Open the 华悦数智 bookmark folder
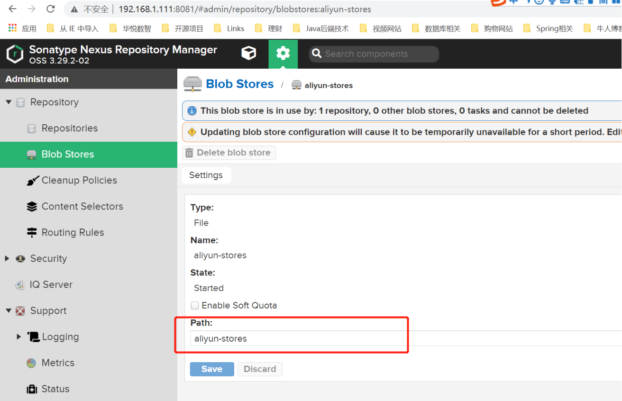Image resolution: width=622 pixels, height=401 pixels. click(130, 28)
